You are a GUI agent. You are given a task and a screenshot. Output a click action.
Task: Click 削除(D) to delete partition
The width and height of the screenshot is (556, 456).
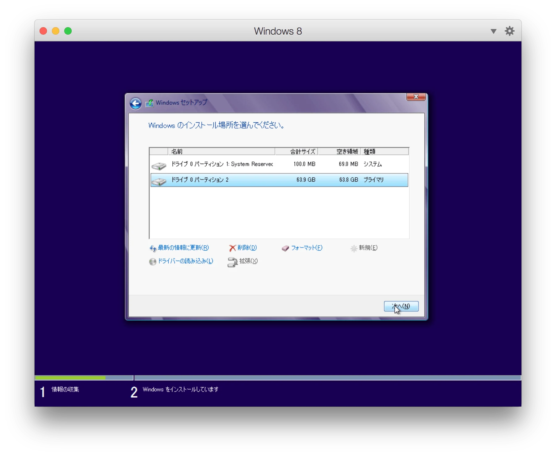tap(247, 248)
